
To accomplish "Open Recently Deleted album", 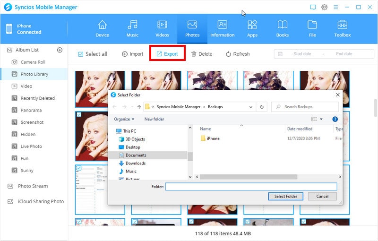I will [x=34, y=98].
